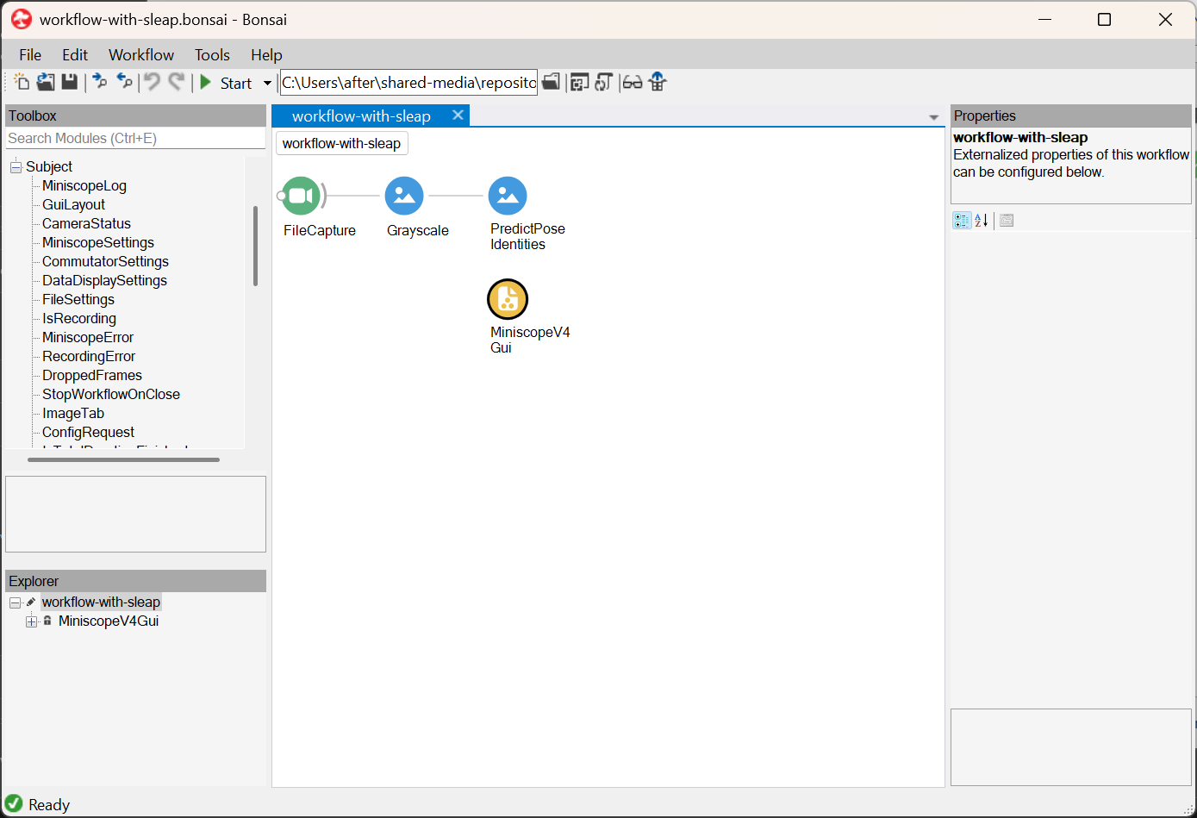
Task: Expand MiniscopeV4Gui in Explorer
Action: pyautogui.click(x=32, y=621)
